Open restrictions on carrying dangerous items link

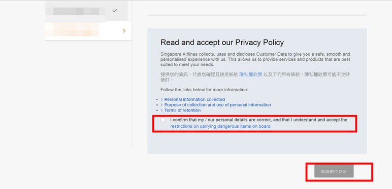click(220, 126)
